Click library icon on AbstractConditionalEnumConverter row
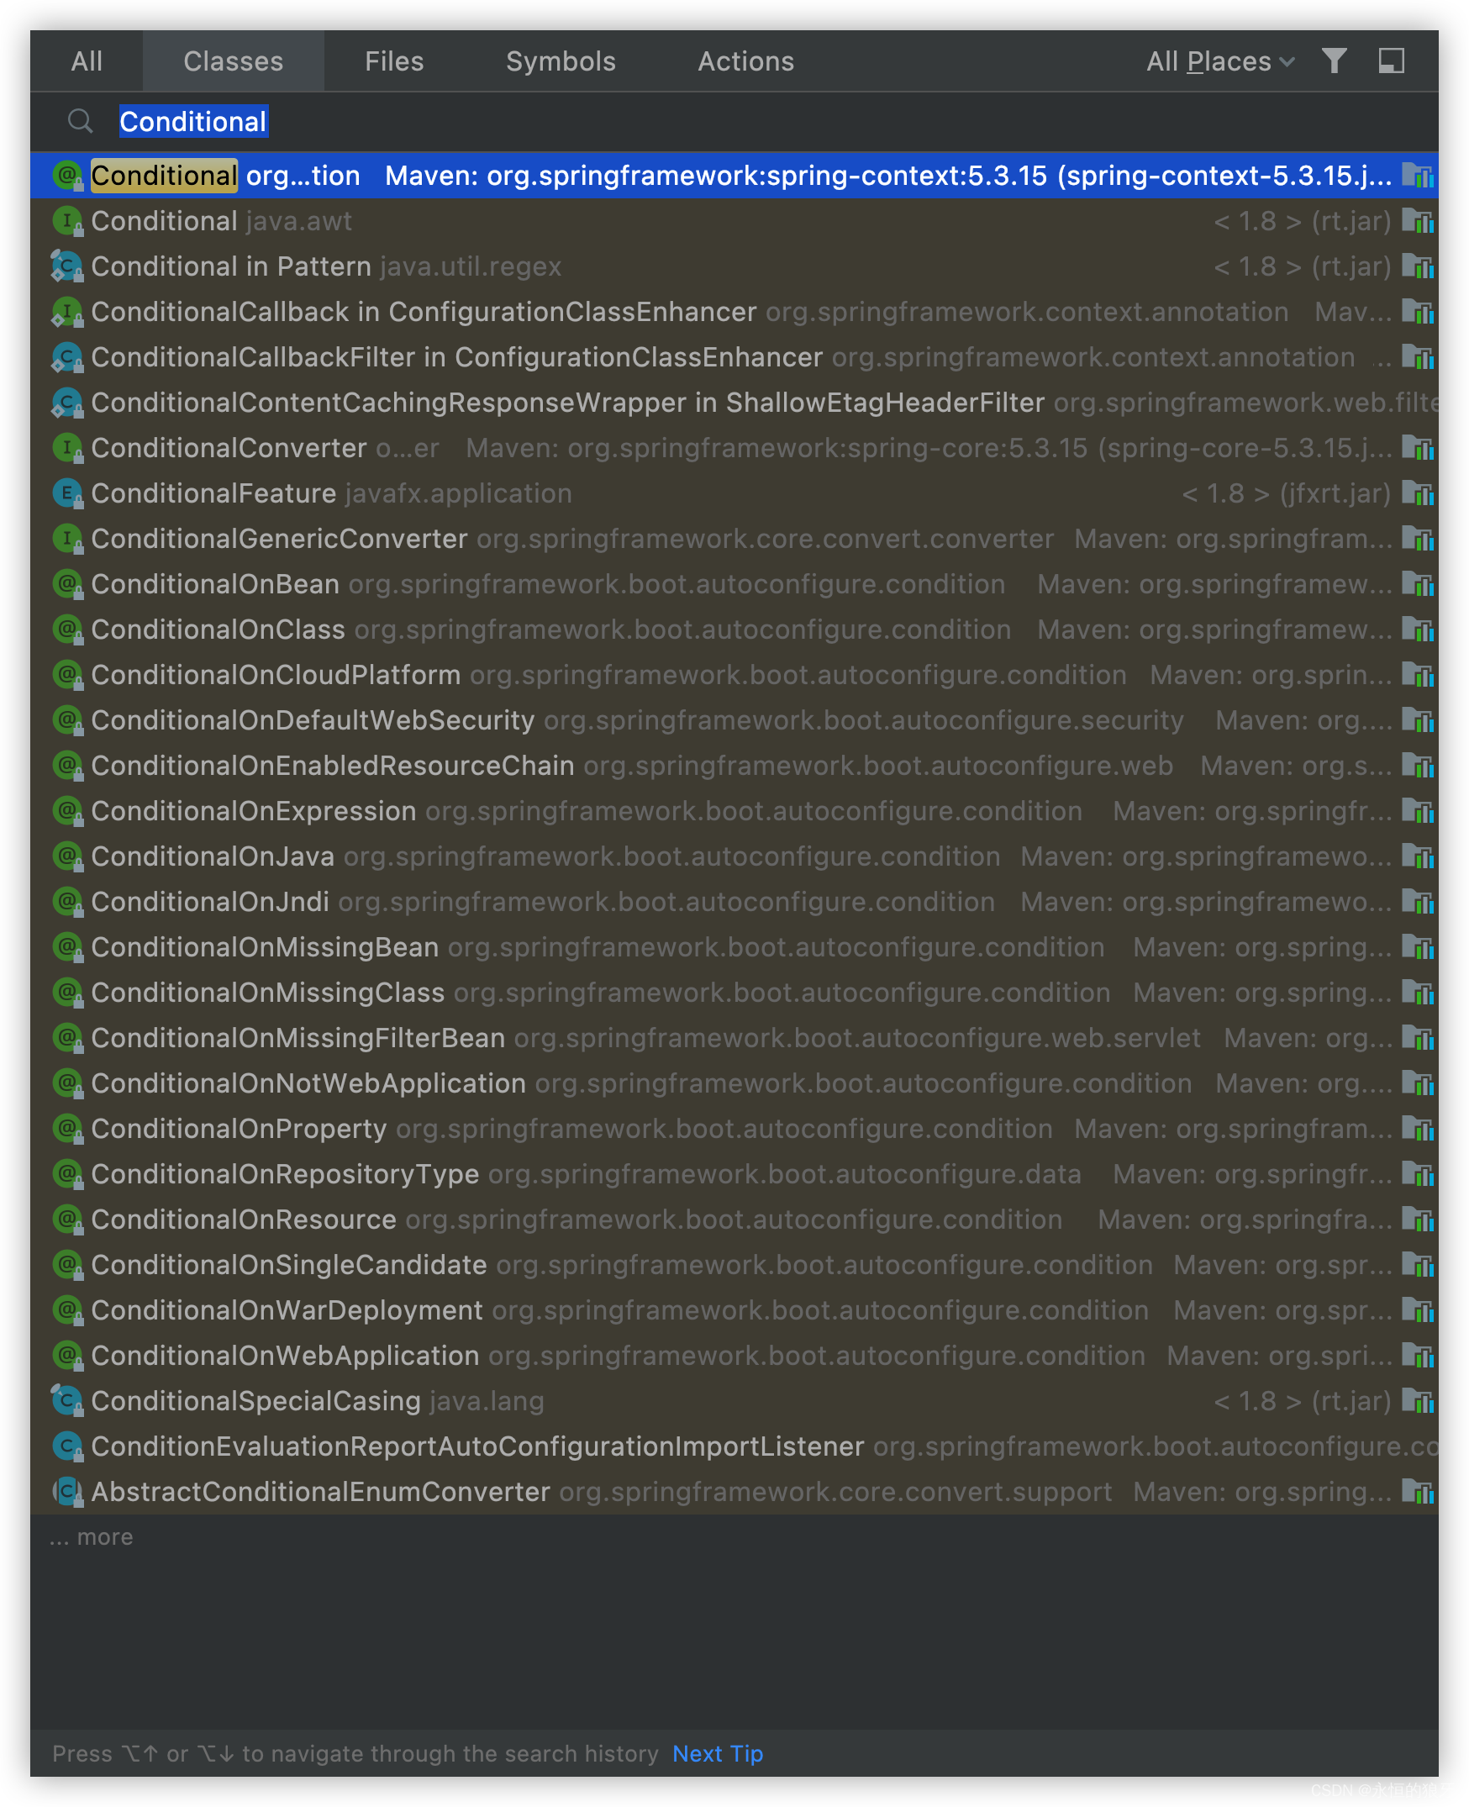Viewport: 1469px width, 1807px height. click(x=1418, y=1491)
